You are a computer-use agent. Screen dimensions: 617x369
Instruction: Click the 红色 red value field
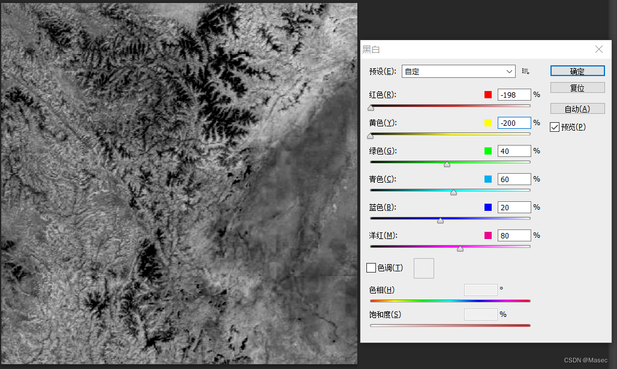(x=514, y=95)
